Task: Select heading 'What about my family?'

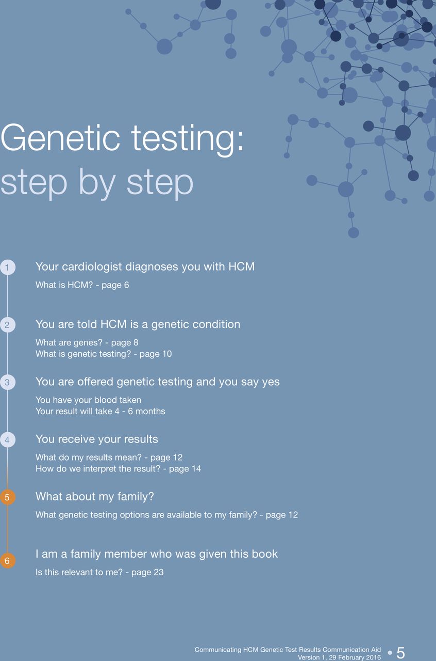Action: (x=95, y=497)
